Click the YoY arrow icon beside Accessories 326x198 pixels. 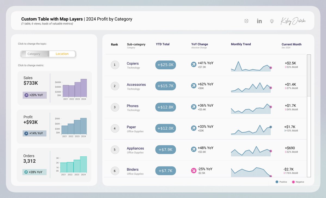(x=194, y=86)
